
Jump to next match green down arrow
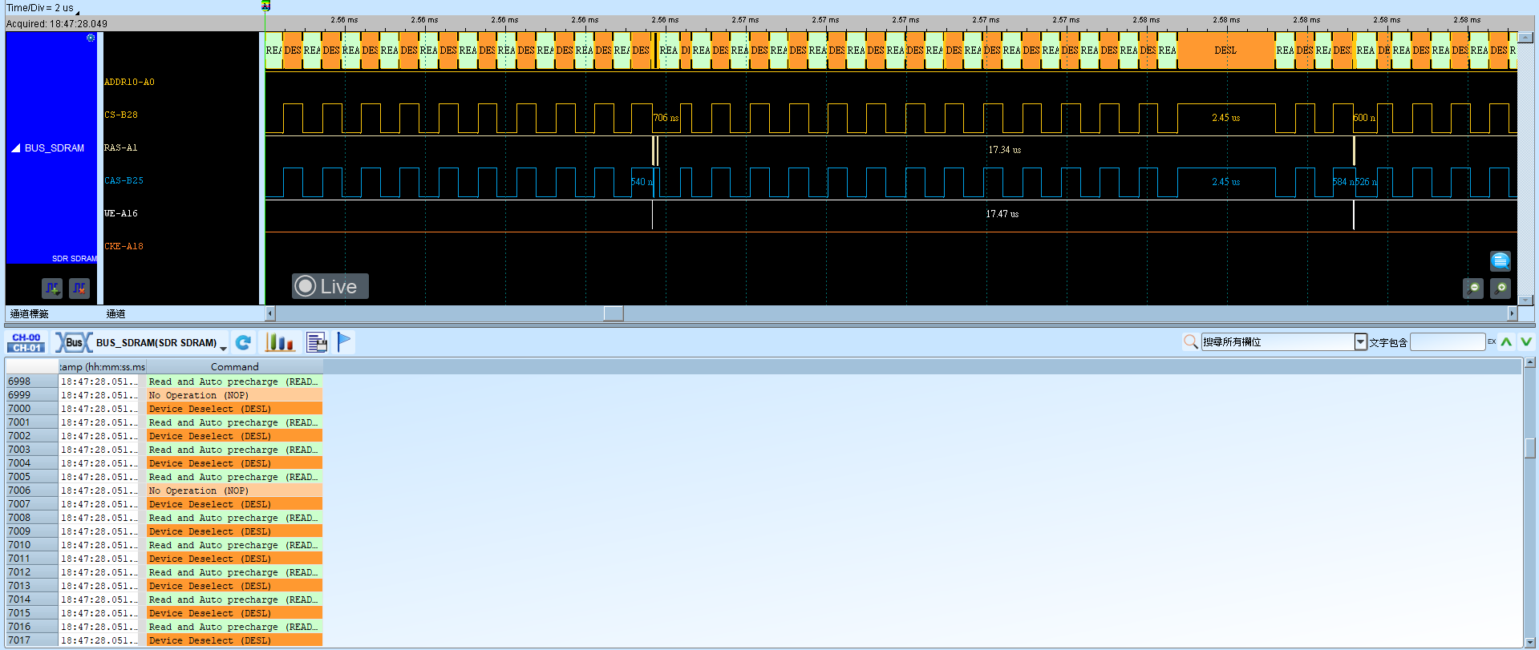pyautogui.click(x=1526, y=342)
